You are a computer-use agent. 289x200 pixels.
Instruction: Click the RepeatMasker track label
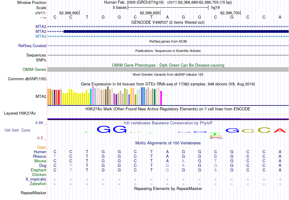coord(33,193)
